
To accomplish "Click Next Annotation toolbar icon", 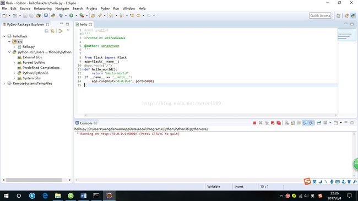I will (111, 15).
